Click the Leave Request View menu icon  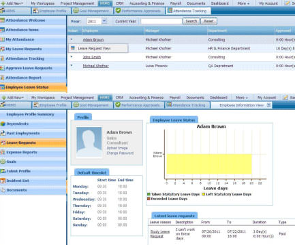(73, 48)
